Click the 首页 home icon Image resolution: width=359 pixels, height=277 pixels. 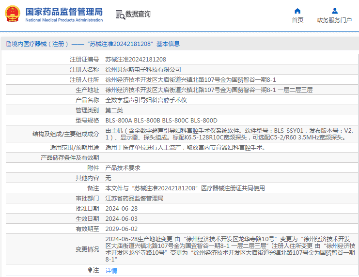[x=297, y=11]
